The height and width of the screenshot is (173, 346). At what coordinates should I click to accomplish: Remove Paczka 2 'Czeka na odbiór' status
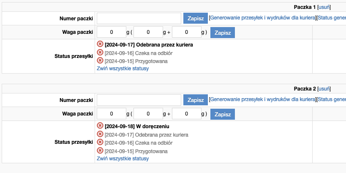tap(100, 142)
